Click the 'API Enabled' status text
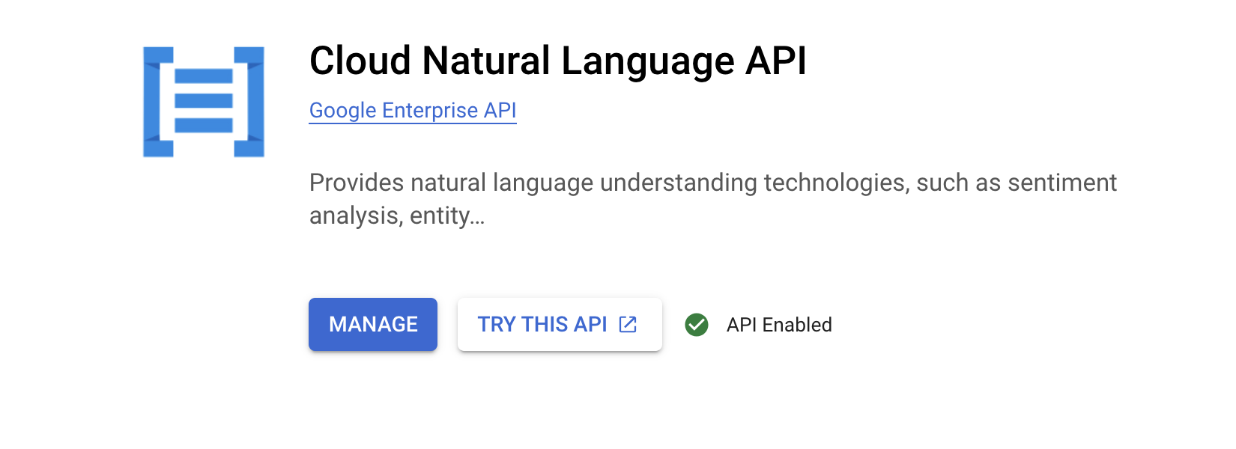Image resolution: width=1236 pixels, height=449 pixels. coord(779,325)
